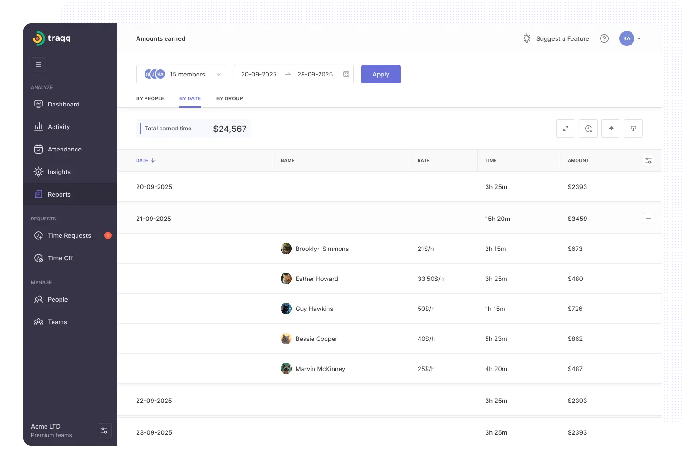Screen dimensions: 685x469
Task: Click Suggest a Feature link
Action: coord(556,38)
